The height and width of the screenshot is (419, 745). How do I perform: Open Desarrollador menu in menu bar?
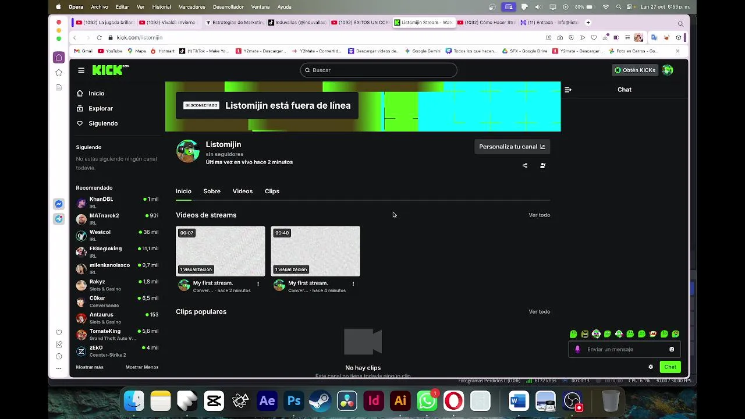click(228, 7)
